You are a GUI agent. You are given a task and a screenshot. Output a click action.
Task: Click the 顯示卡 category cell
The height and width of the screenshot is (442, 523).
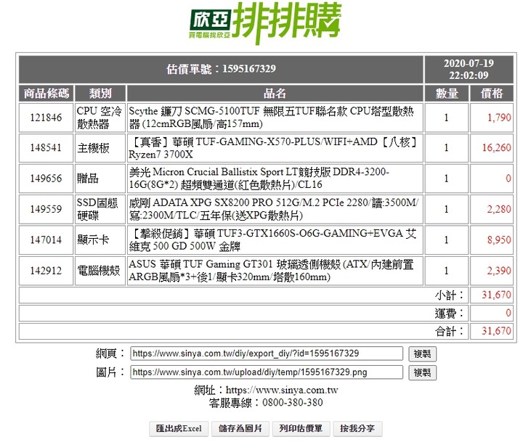(x=100, y=240)
